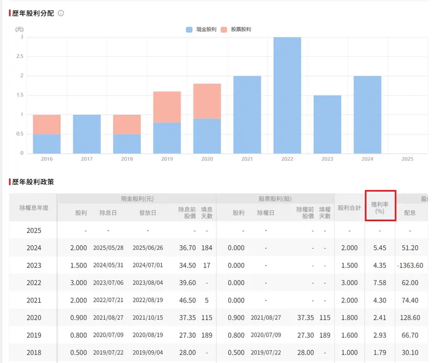Click the total dividend 1.800
Viewport: 434px width, 363px height.
(350, 318)
